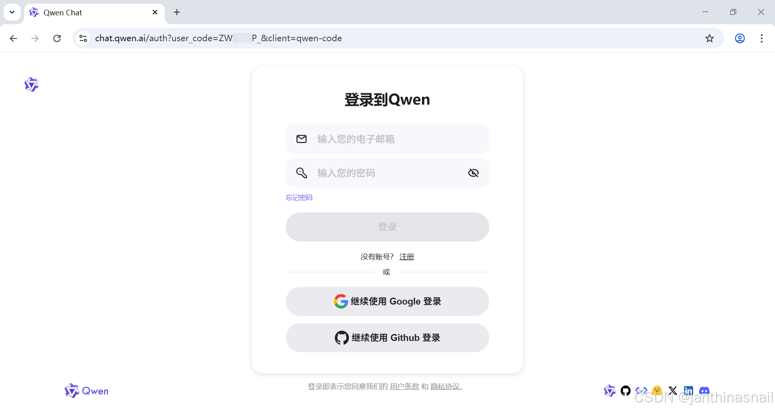The height and width of the screenshot is (410, 775).
Task: Open the Hugging Face emoji icon
Action: coord(657,391)
